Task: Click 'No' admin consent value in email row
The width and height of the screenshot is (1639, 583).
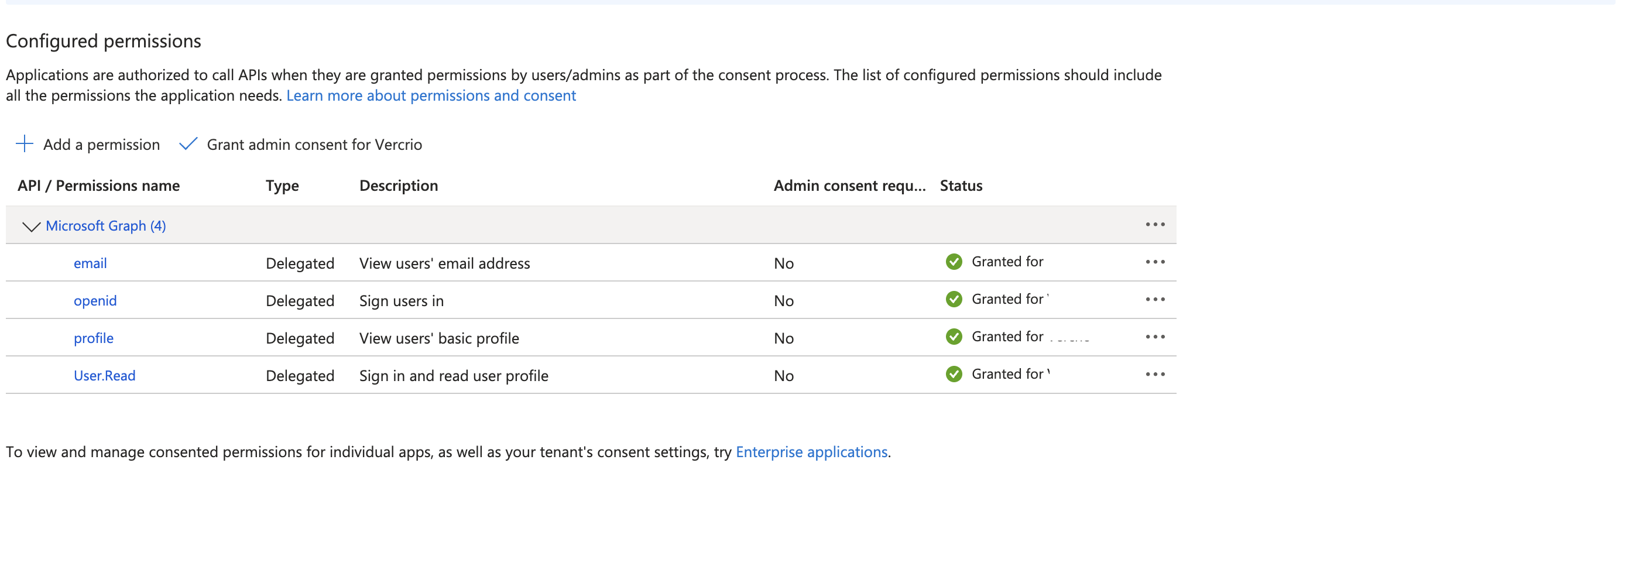Action: pos(784,263)
